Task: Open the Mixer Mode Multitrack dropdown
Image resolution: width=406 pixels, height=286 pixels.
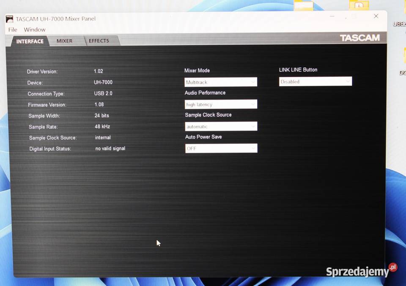Action: [x=221, y=82]
